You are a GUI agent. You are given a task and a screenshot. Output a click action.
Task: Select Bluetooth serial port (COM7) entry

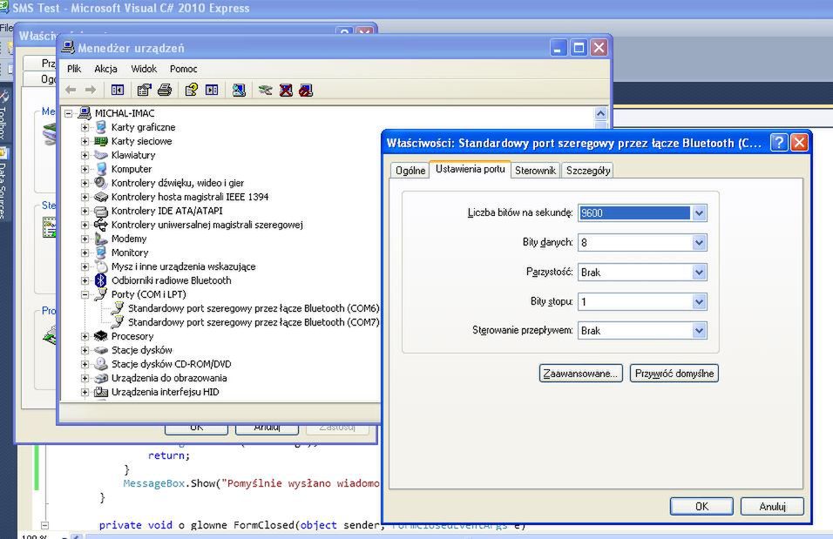coord(254,322)
